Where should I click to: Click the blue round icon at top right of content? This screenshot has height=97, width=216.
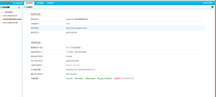pos(212,7)
